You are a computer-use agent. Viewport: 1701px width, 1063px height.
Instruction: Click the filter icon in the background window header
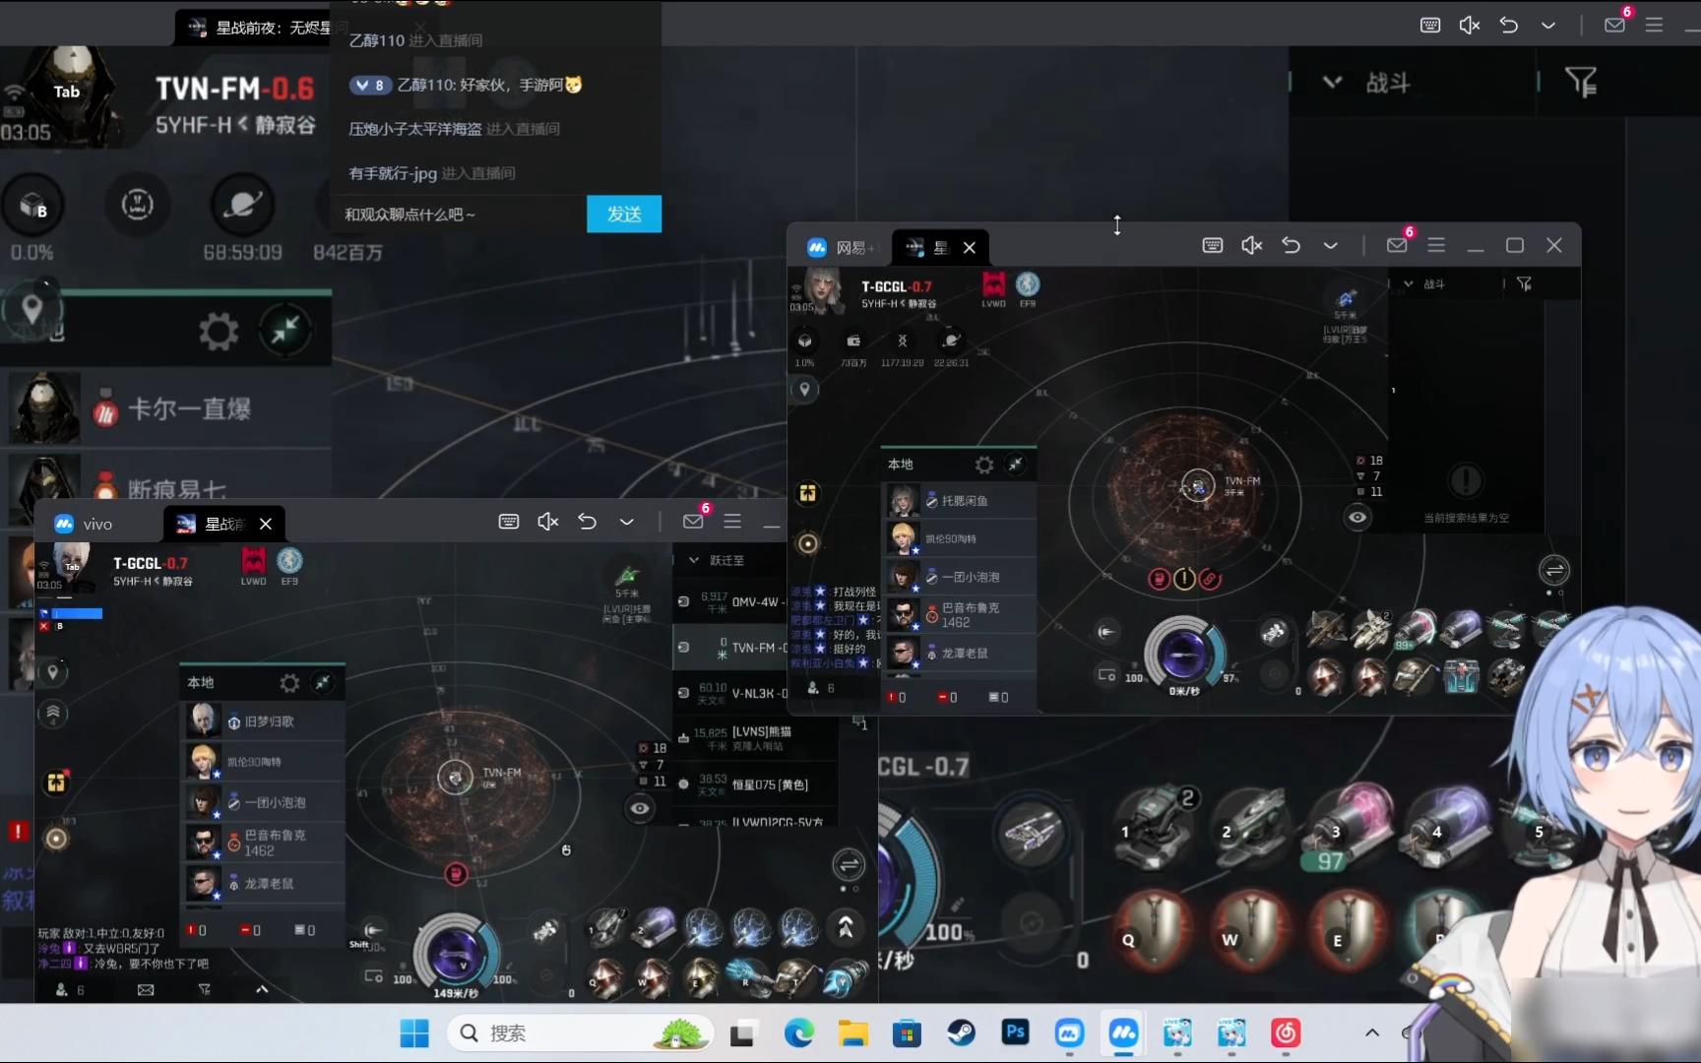coord(1581,82)
